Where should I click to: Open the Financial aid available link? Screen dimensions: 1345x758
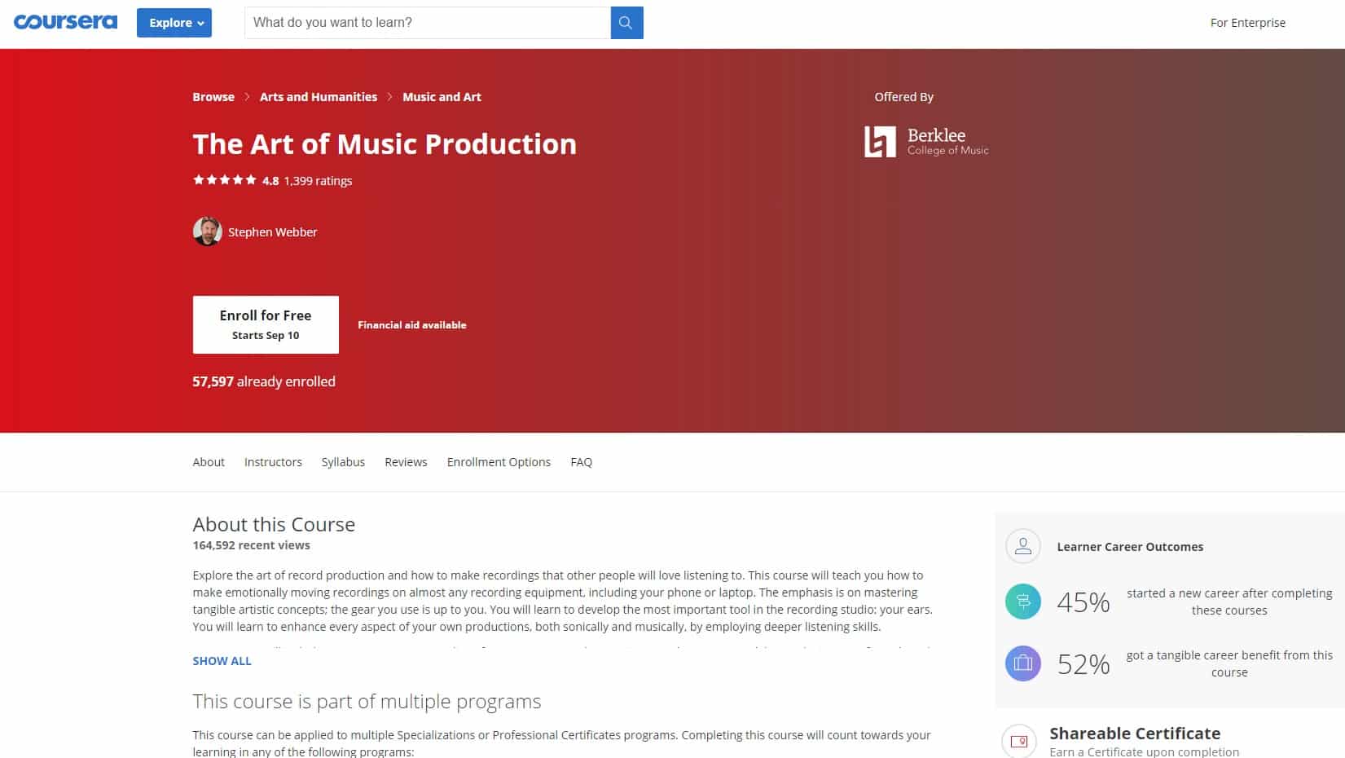412,325
